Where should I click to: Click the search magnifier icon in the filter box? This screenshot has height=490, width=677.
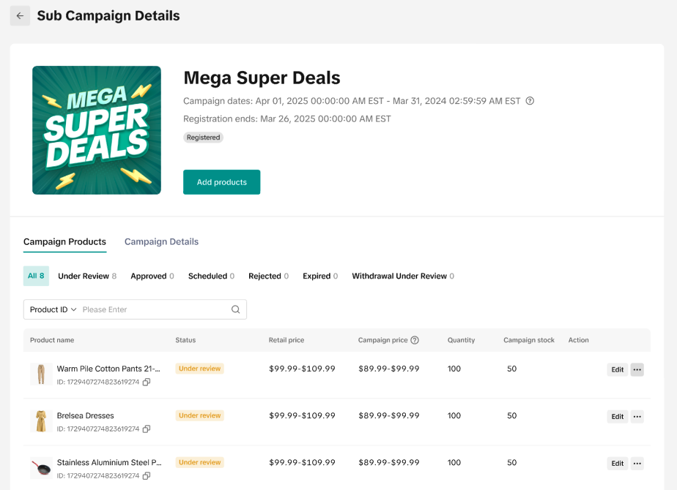(236, 309)
